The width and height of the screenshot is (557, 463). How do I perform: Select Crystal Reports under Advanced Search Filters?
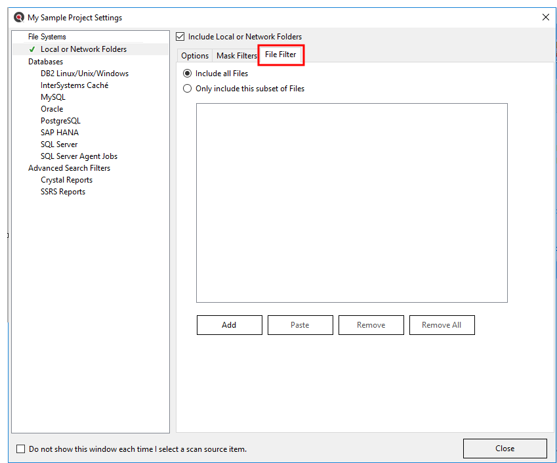[x=66, y=180]
